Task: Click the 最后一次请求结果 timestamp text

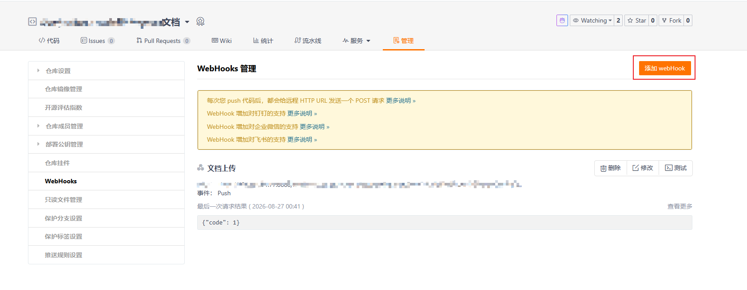Action: 250,206
